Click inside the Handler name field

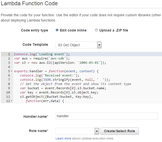tap(107, 116)
